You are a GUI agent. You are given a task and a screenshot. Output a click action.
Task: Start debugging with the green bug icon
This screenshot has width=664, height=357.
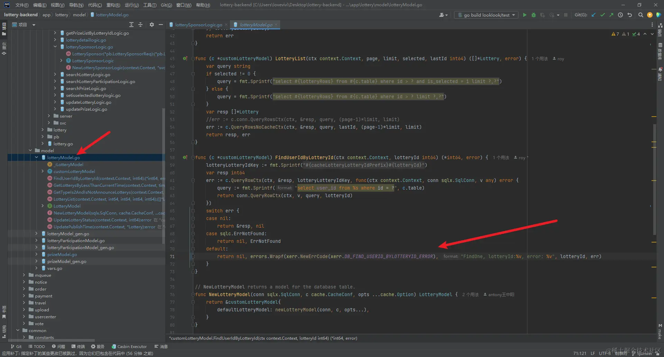[534, 15]
